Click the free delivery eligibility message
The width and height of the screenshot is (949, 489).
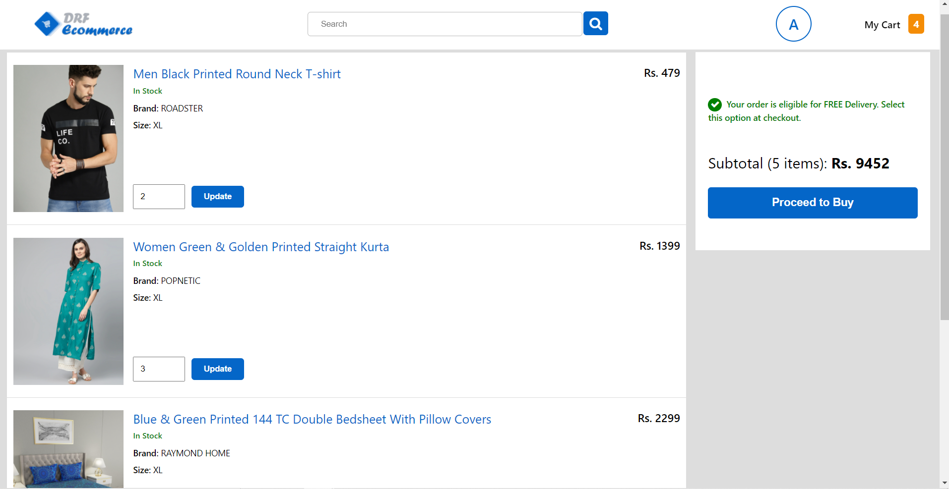tap(806, 111)
